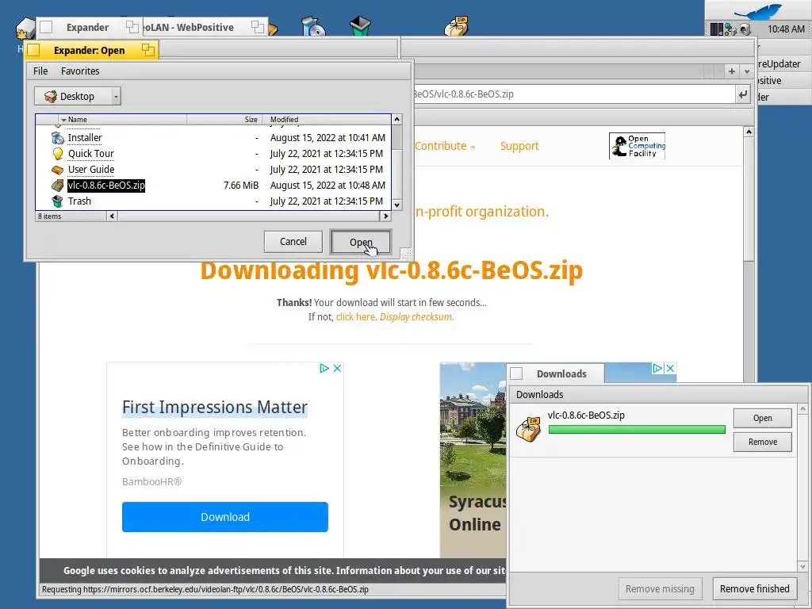Open the Favorites menu
Image resolution: width=812 pixels, height=609 pixels.
click(x=80, y=71)
